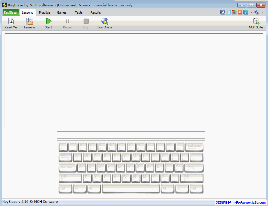Open the green KeyBlaze menu tab
The image size is (268, 206).
[10, 12]
